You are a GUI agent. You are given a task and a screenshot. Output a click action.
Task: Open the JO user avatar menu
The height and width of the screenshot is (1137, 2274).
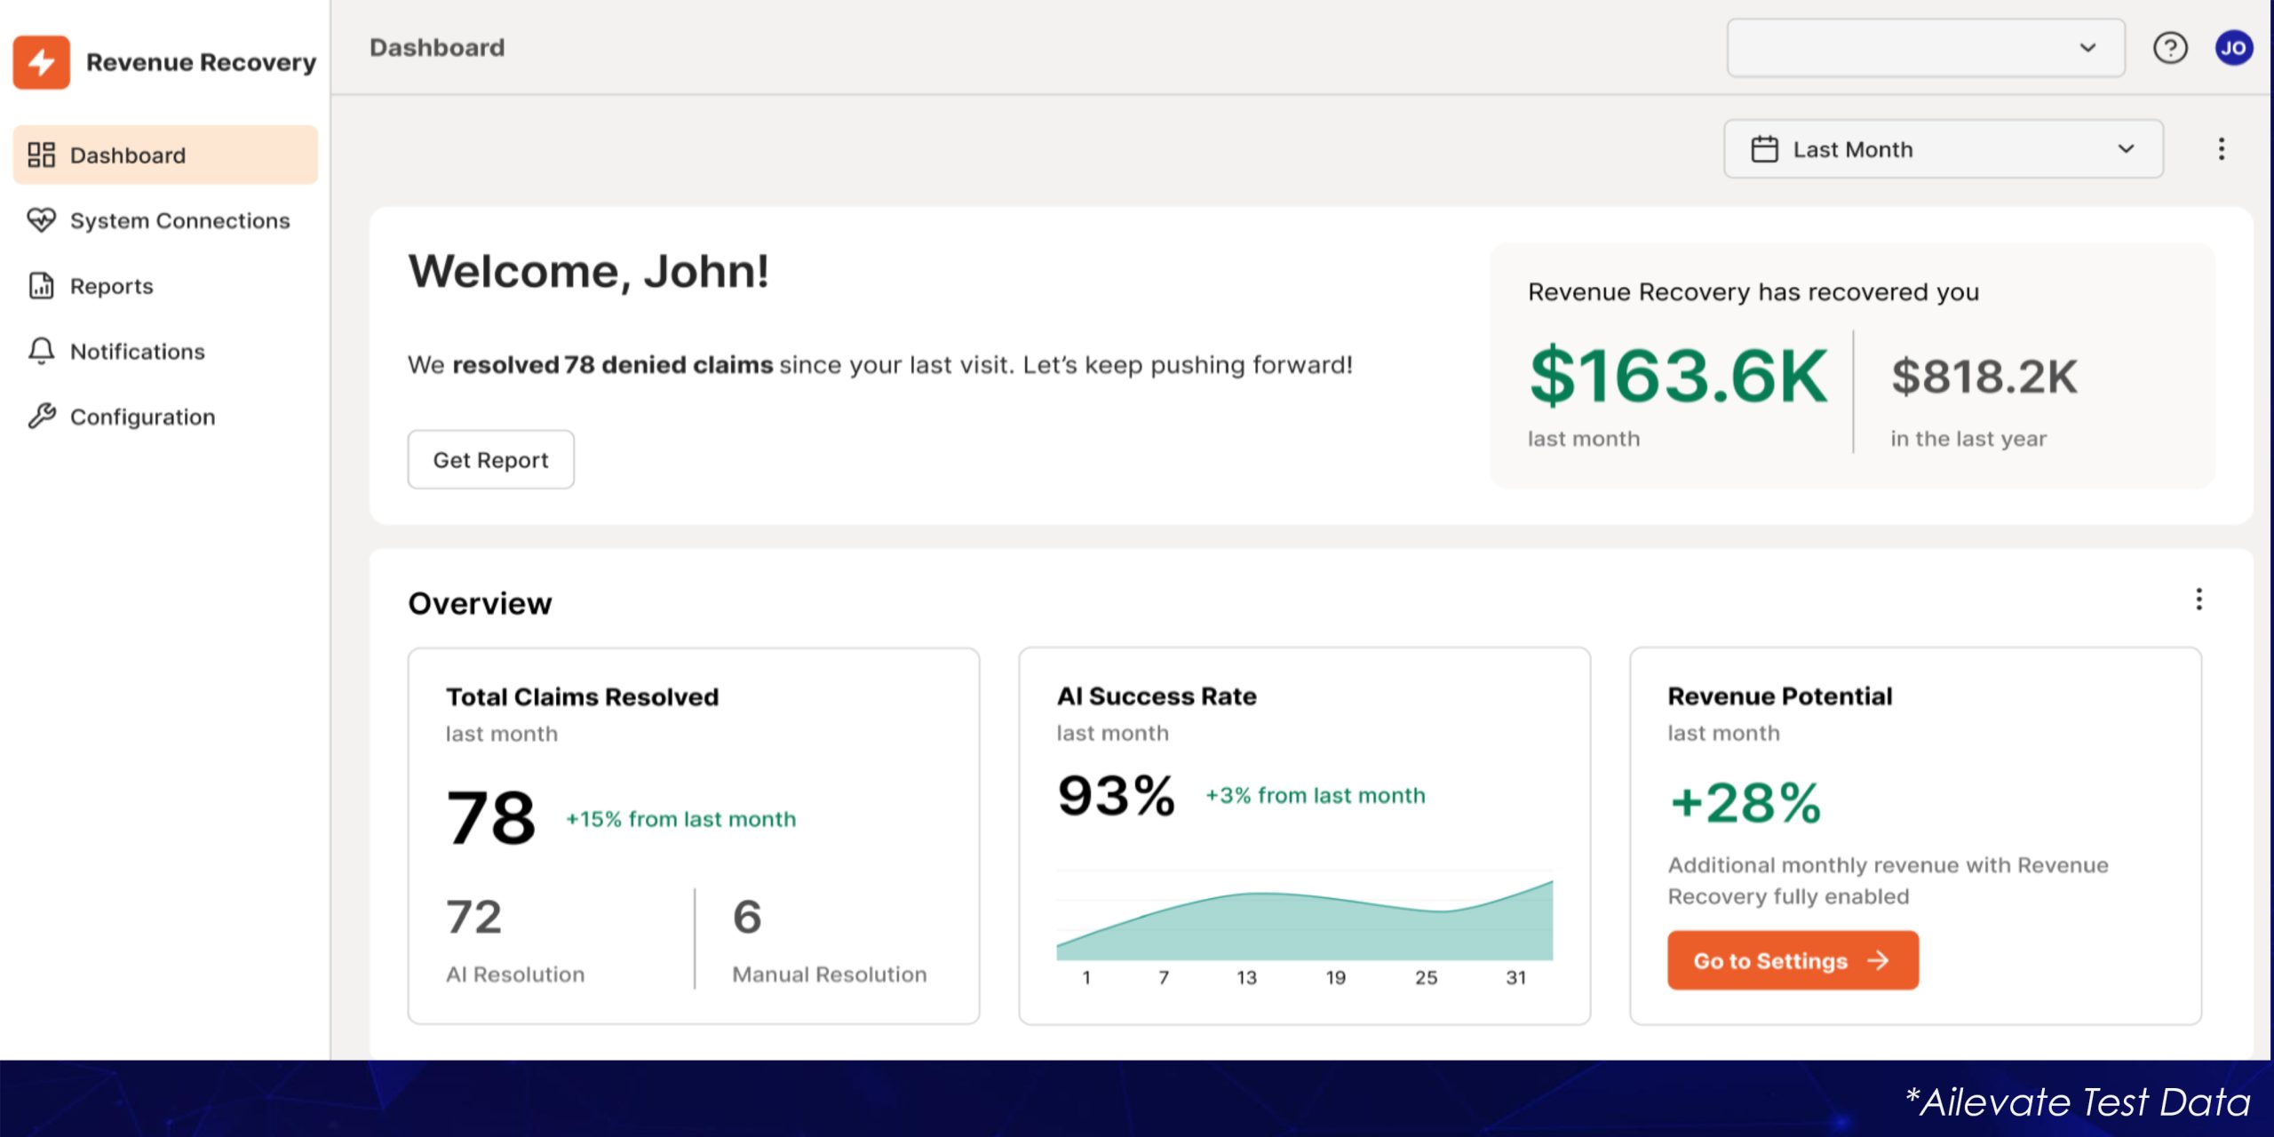(2233, 48)
